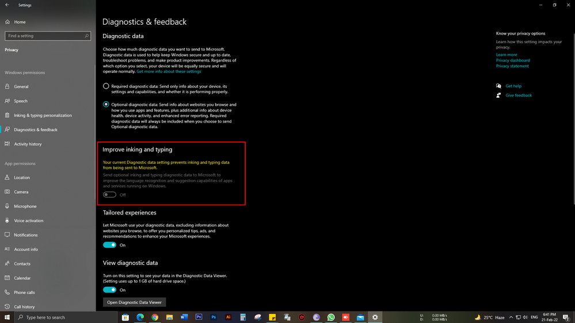Open Privacy statement link
The width and height of the screenshot is (575, 323).
click(x=512, y=66)
